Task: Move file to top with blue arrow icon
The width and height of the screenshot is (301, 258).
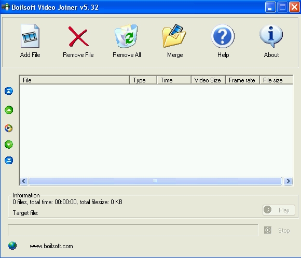Action: (x=9, y=91)
